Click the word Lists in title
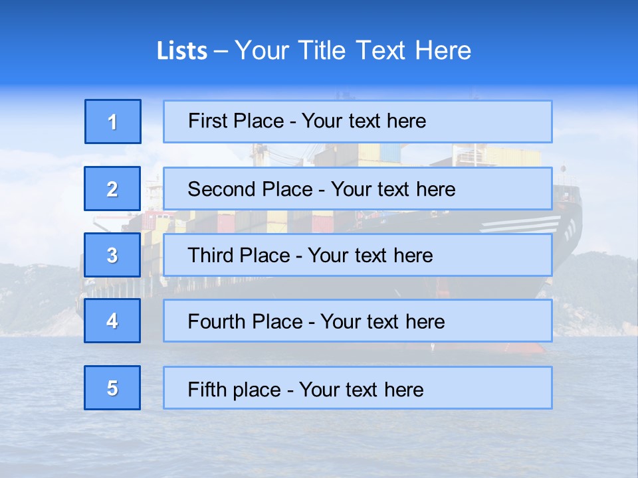 181,51
